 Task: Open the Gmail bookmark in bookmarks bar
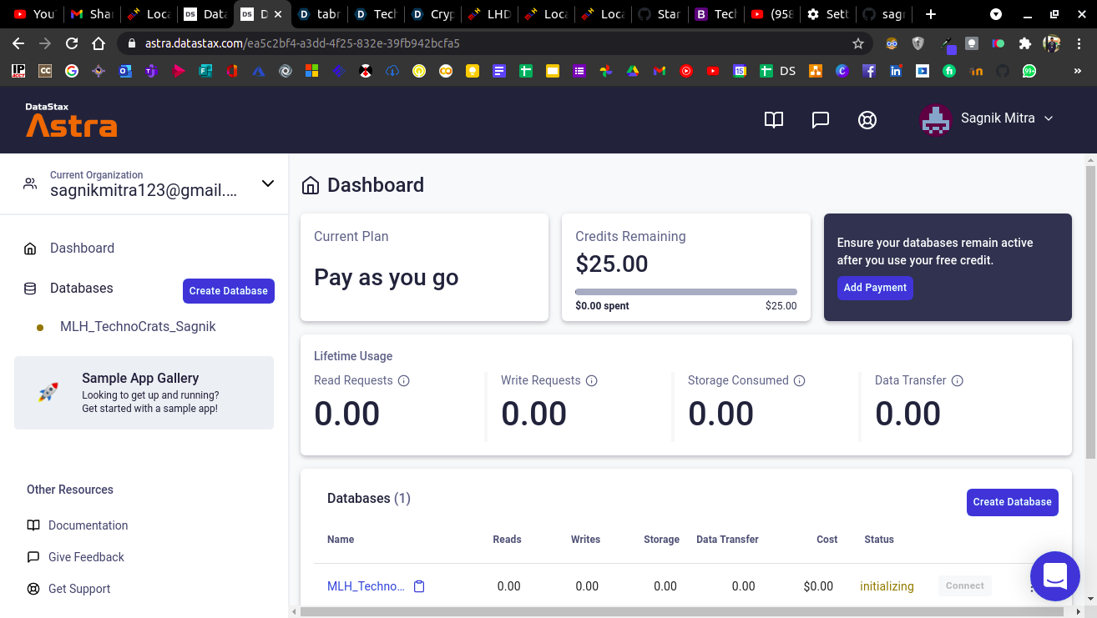[x=660, y=72]
